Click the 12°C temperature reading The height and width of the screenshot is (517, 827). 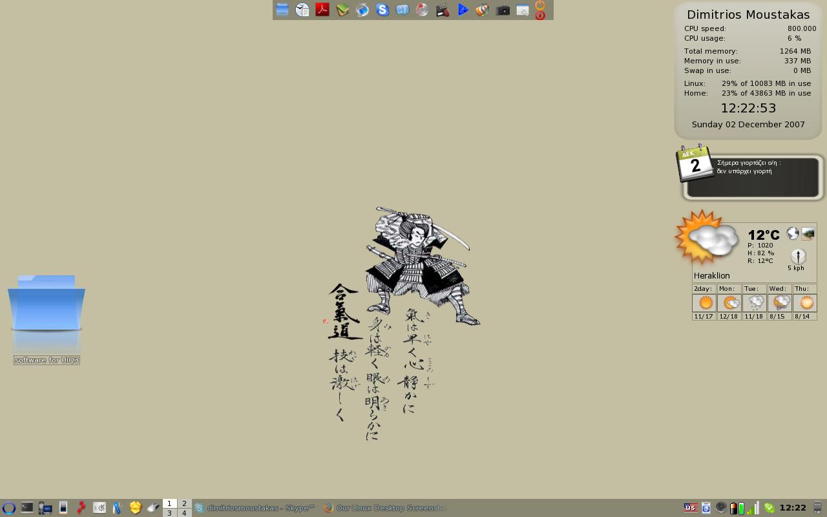[763, 235]
